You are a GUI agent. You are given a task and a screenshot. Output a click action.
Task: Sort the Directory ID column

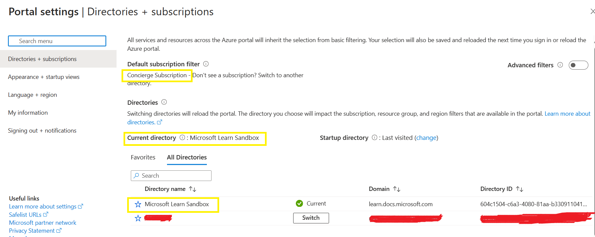point(520,189)
